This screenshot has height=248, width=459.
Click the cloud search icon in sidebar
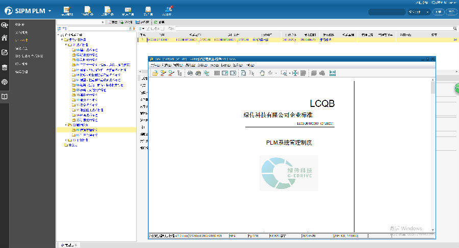click(x=5, y=24)
